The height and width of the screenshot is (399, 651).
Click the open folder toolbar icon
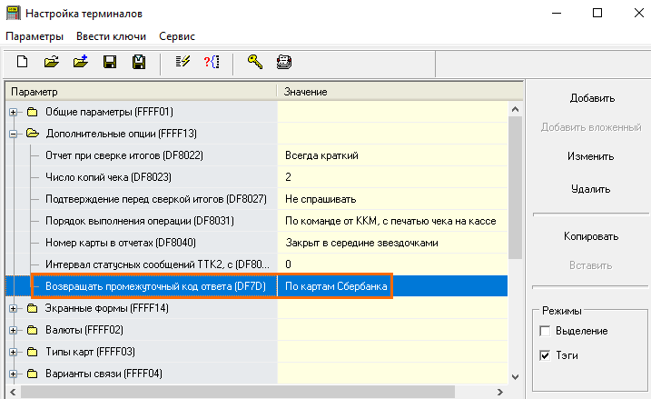coord(52,63)
